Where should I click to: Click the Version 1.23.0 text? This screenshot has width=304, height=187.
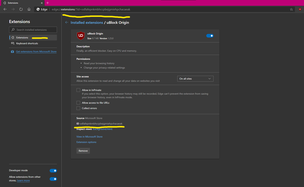coord(107,38)
